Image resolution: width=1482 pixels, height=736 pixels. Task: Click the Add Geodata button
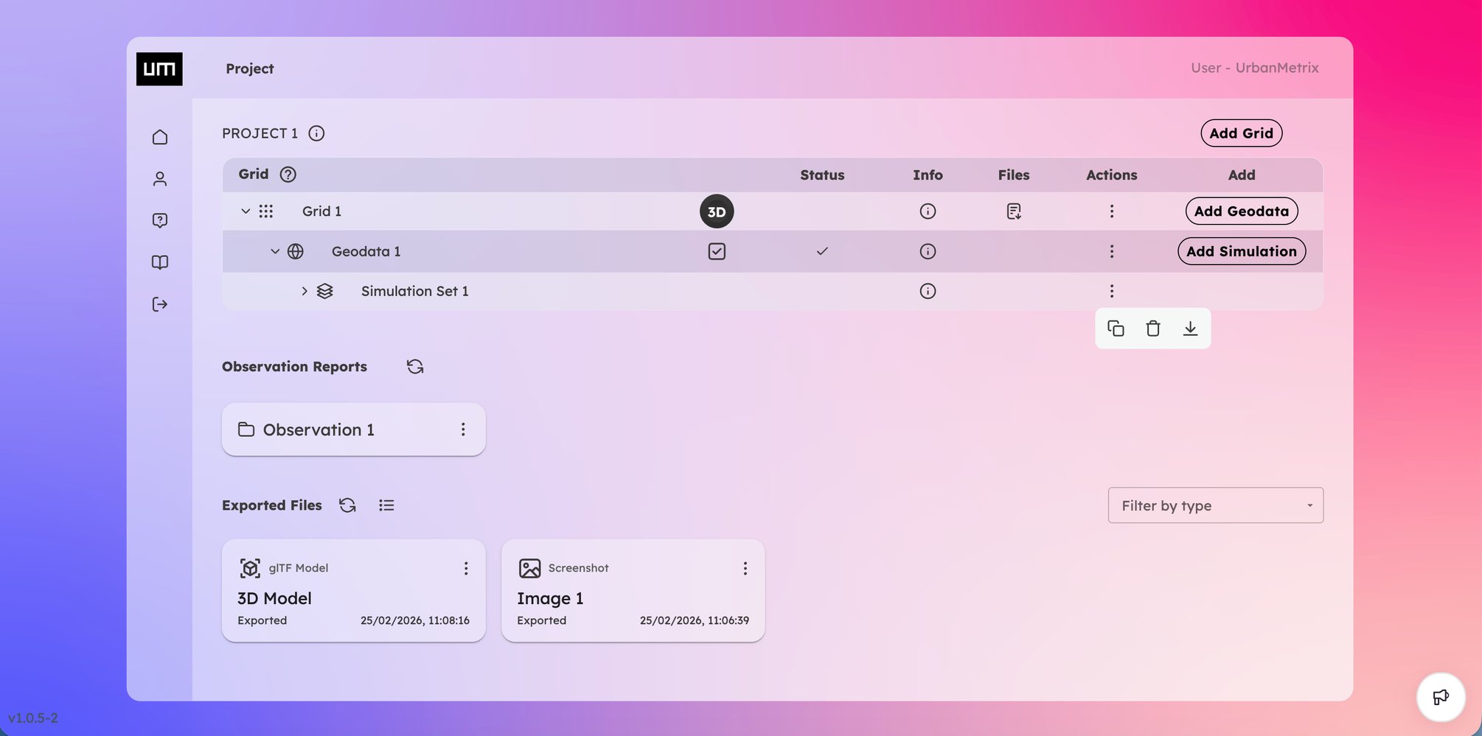pyautogui.click(x=1242, y=211)
